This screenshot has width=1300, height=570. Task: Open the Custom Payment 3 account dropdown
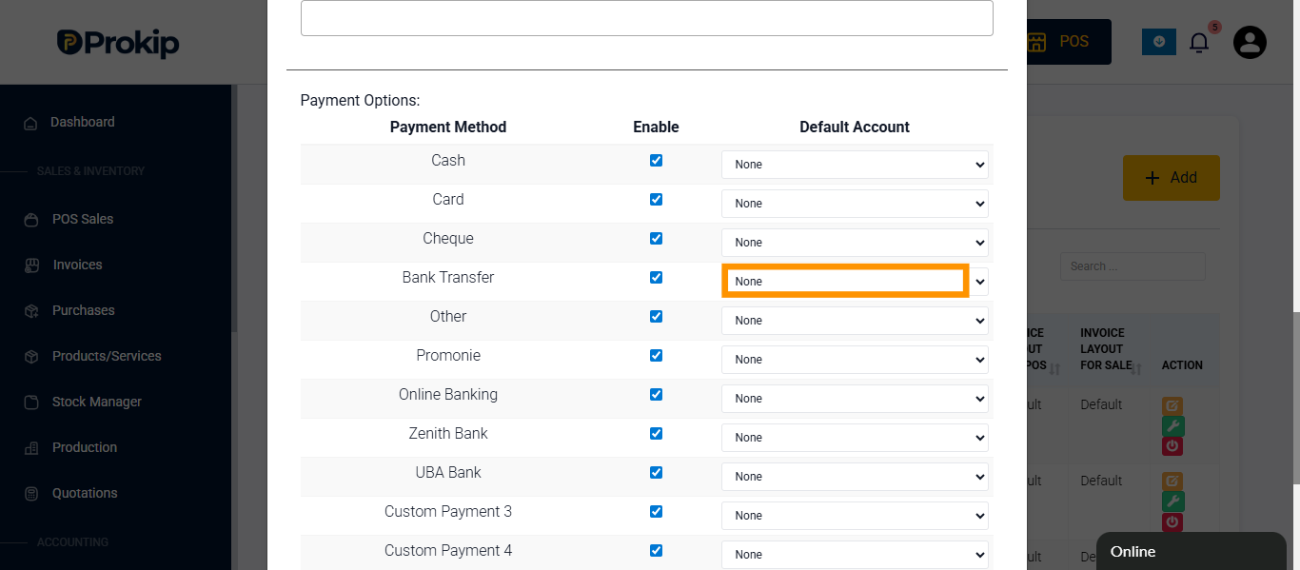coord(855,516)
